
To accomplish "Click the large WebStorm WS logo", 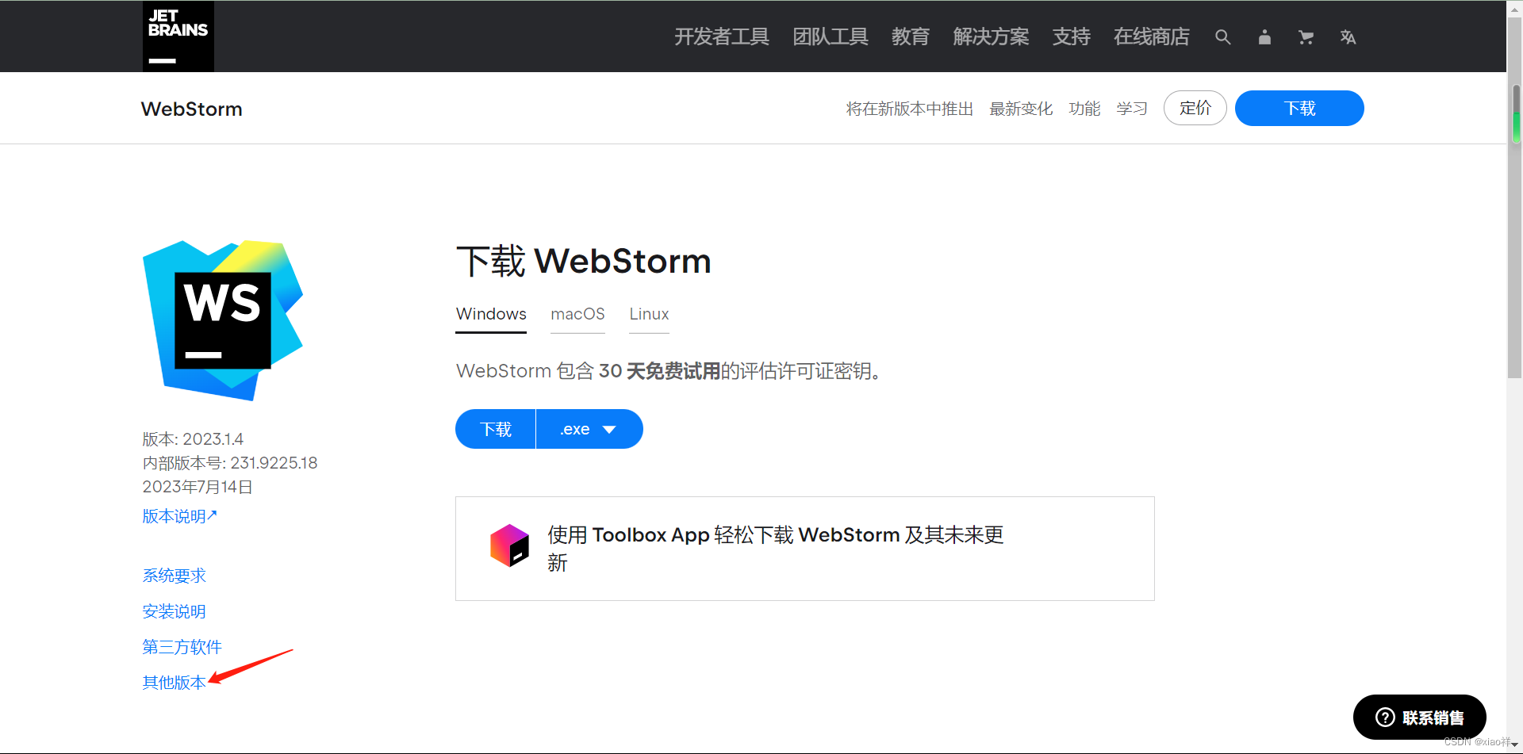I will click(223, 320).
